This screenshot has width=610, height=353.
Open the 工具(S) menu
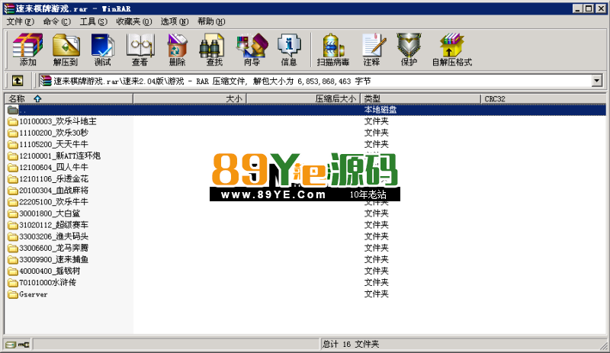(93, 22)
